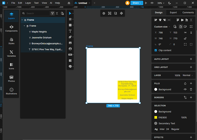Toggle the aspect ratio lock

185,39
